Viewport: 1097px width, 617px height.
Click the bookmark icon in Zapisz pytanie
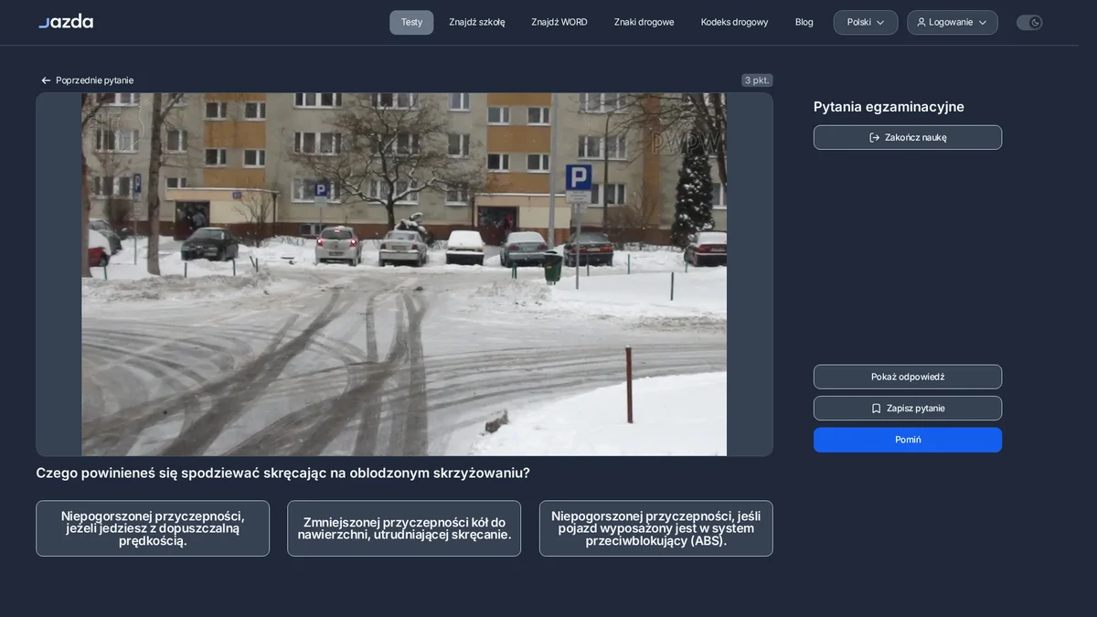tap(876, 409)
